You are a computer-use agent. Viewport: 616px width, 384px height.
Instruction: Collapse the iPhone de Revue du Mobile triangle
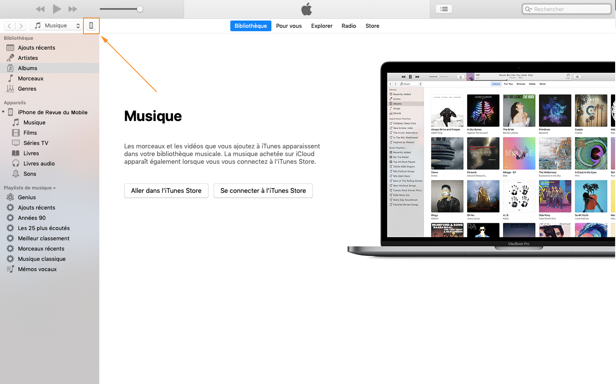click(3, 112)
